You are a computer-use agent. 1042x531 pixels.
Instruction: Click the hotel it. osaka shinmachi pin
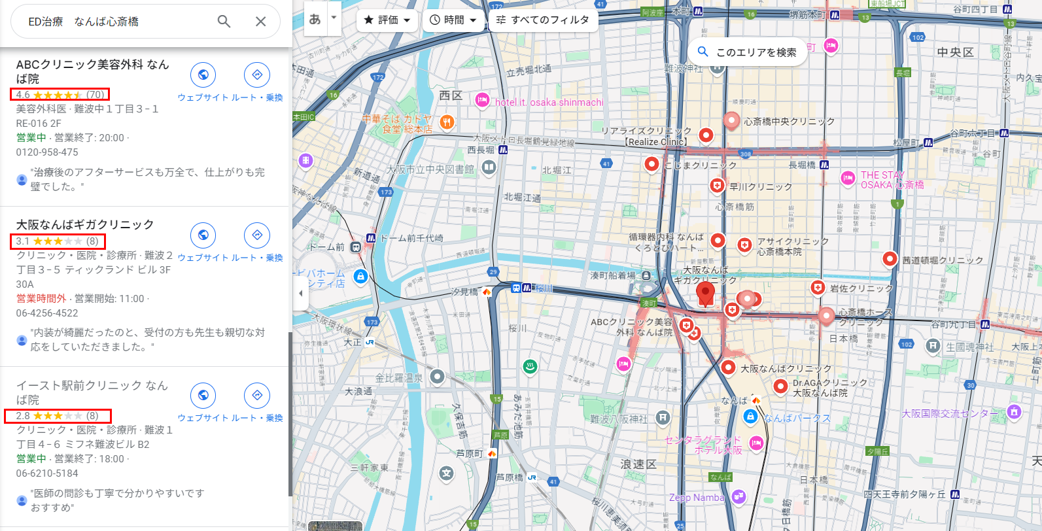483,100
